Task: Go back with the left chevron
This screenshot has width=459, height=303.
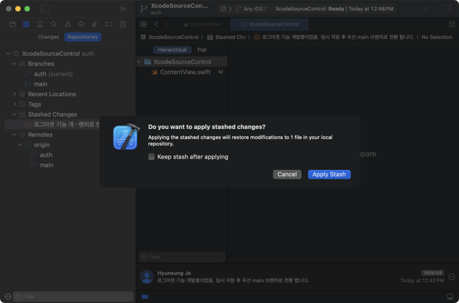Action: (x=157, y=24)
